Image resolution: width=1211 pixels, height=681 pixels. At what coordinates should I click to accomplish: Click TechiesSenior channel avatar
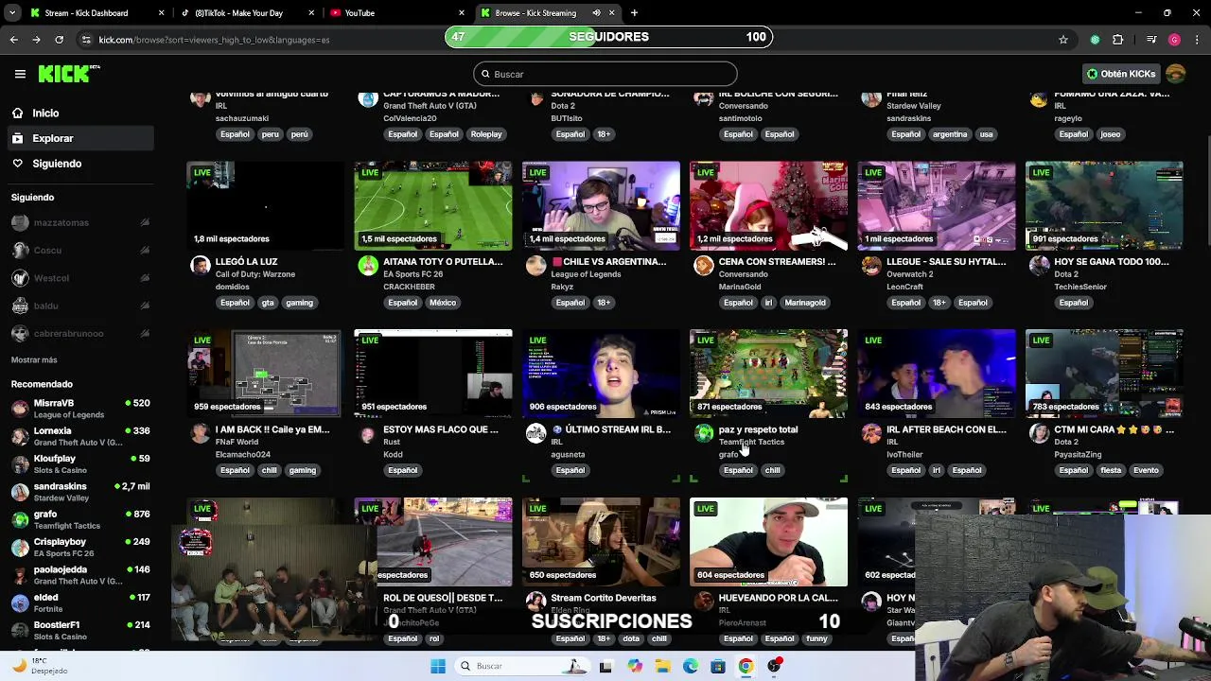coord(1039,266)
